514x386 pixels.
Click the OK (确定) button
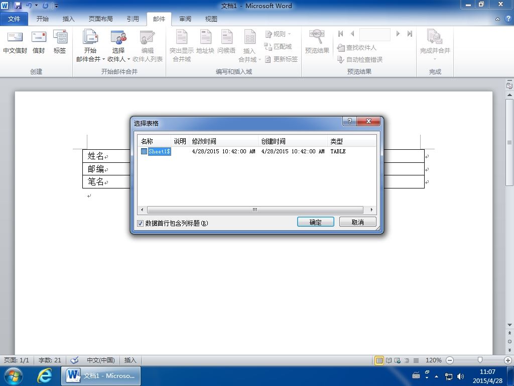coord(315,222)
